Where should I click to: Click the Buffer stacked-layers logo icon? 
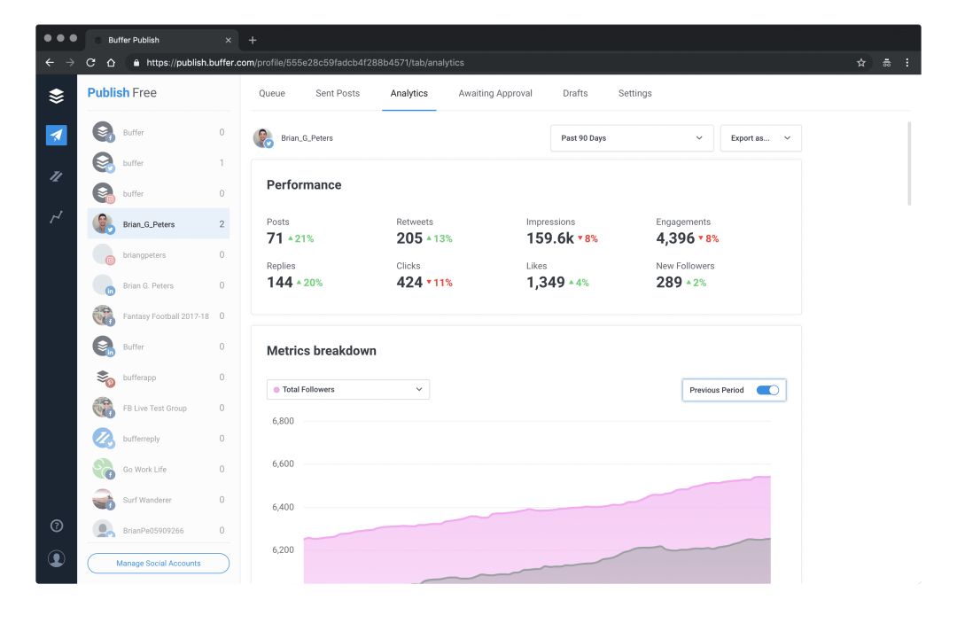(56, 96)
